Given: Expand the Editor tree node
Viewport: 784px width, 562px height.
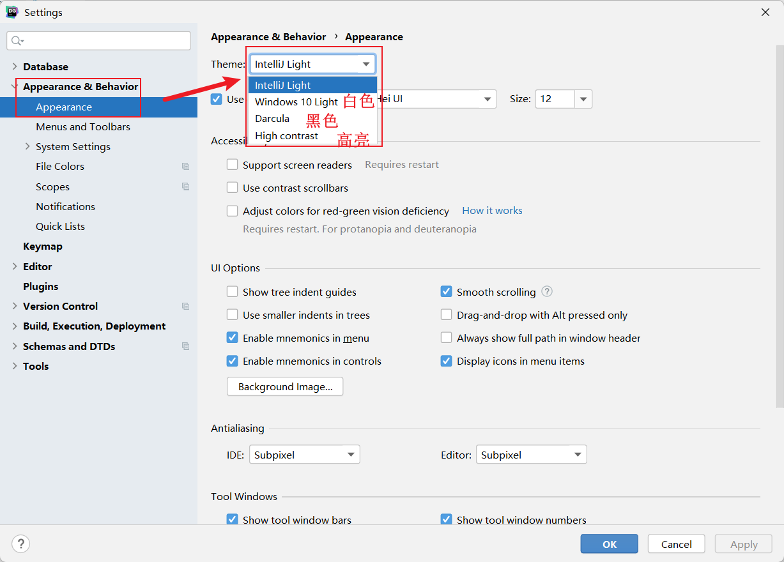Looking at the screenshot, I should 15,266.
